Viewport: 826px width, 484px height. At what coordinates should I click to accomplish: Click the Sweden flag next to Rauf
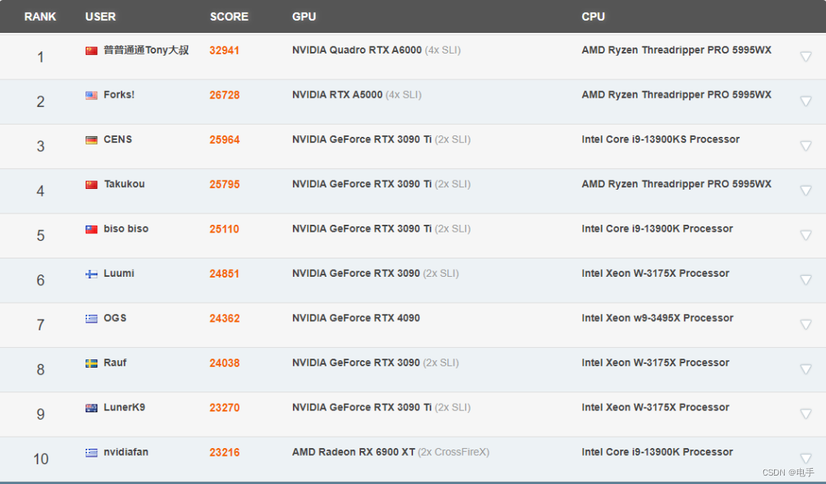pos(92,363)
